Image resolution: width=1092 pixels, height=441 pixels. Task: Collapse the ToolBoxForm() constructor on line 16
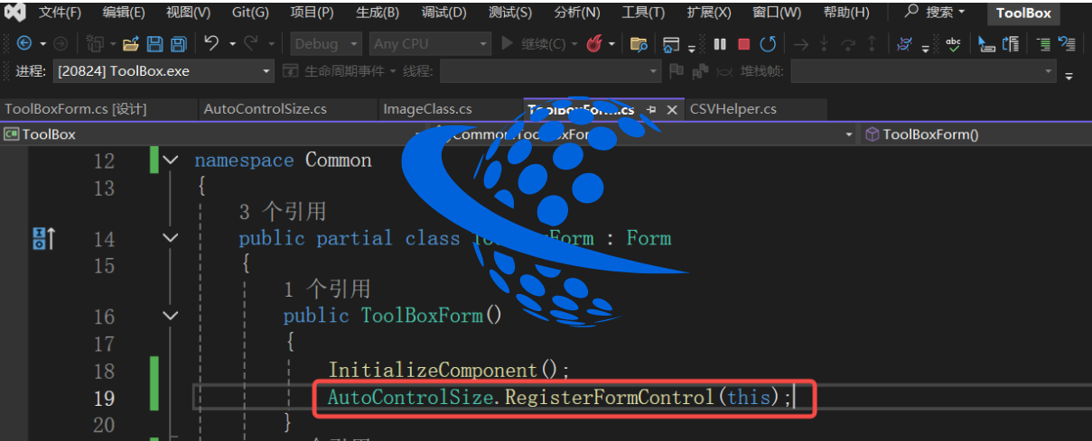click(171, 316)
